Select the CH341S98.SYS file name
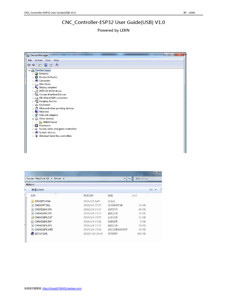 click(43, 213)
